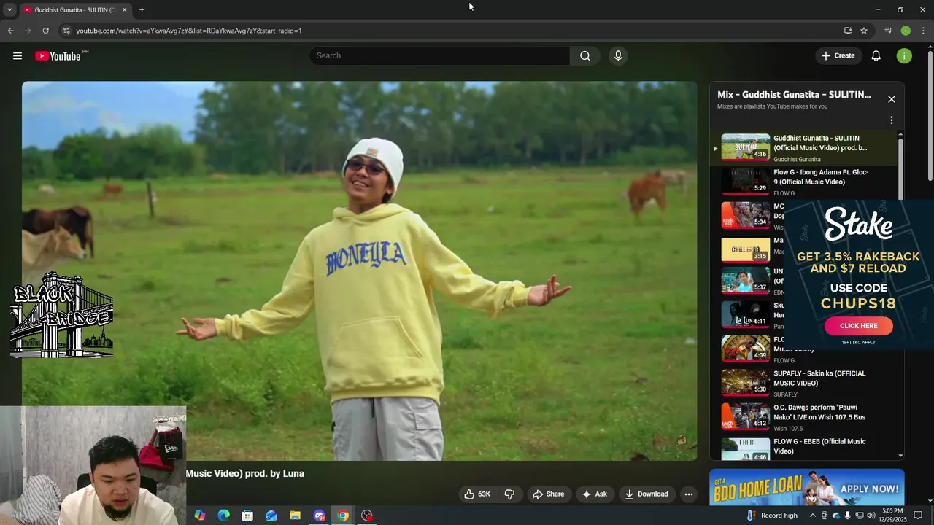Open the recording app taskbar icon
The image size is (934, 525).
pyautogui.click(x=367, y=516)
